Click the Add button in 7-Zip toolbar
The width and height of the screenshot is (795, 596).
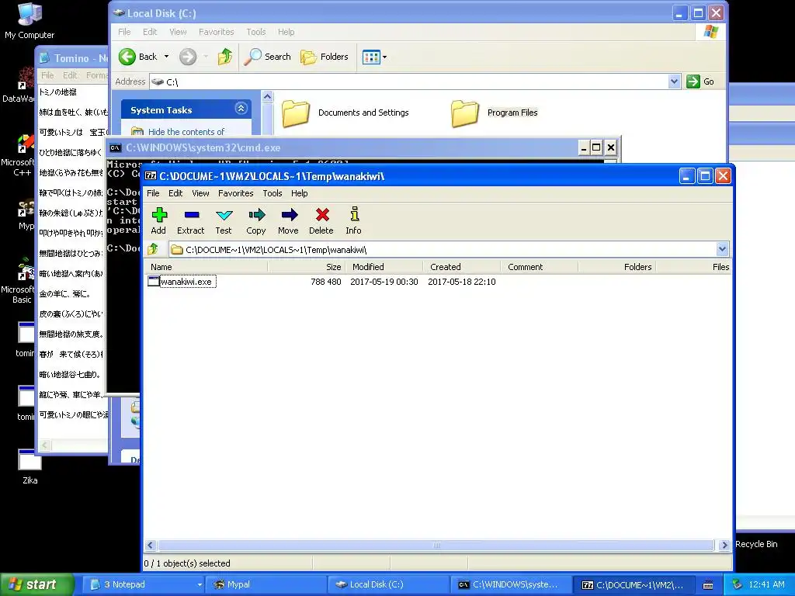[158, 221]
